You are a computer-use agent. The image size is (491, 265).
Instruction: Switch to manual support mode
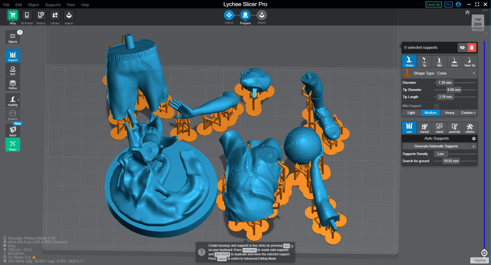pyautogui.click(x=424, y=128)
